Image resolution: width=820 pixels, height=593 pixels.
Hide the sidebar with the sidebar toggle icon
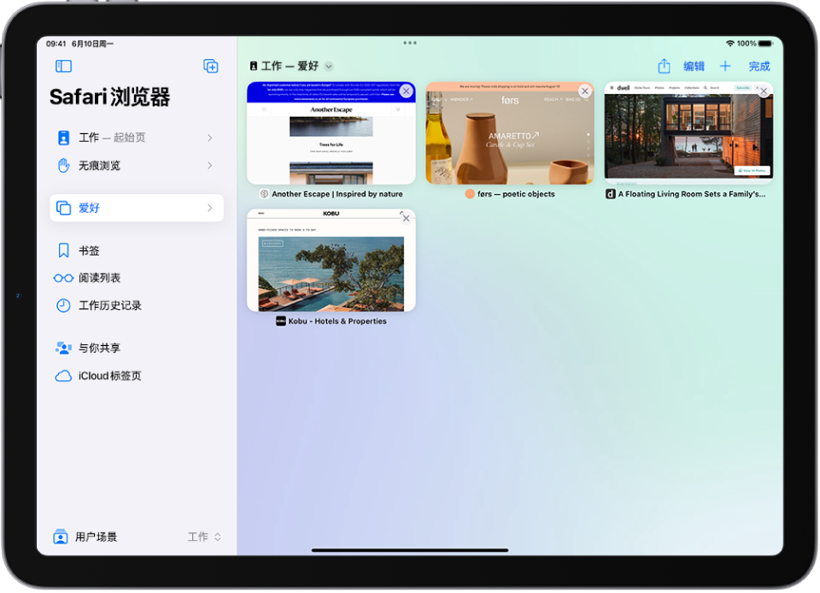coord(63,66)
